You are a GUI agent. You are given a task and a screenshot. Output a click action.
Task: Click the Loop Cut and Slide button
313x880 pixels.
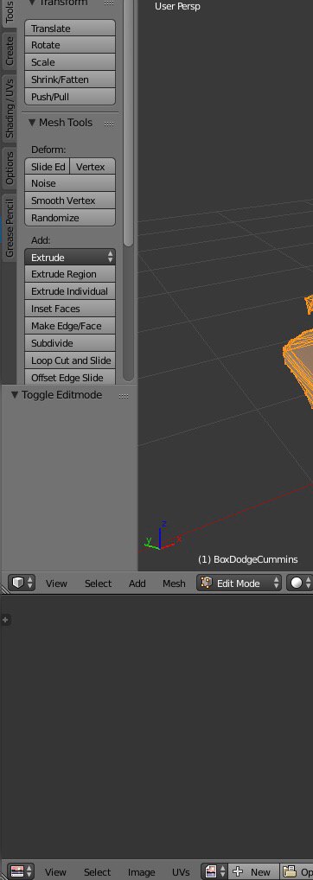point(70,360)
